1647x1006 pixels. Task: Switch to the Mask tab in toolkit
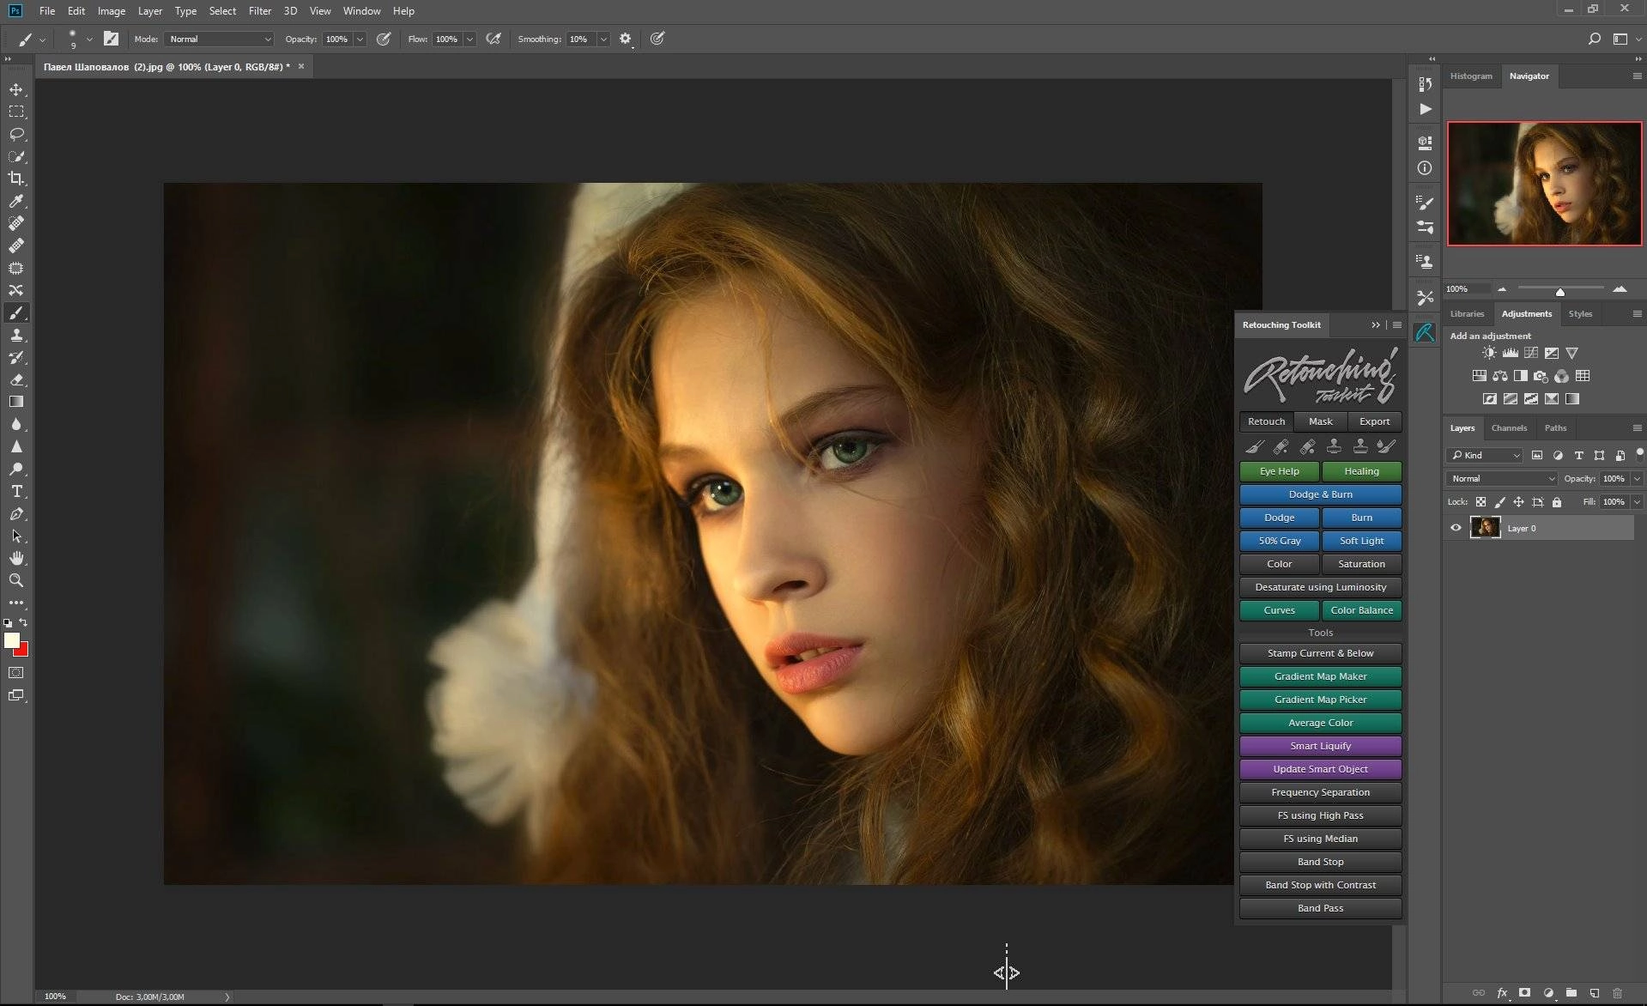point(1321,421)
